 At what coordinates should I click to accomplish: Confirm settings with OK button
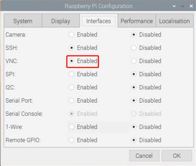177,156
